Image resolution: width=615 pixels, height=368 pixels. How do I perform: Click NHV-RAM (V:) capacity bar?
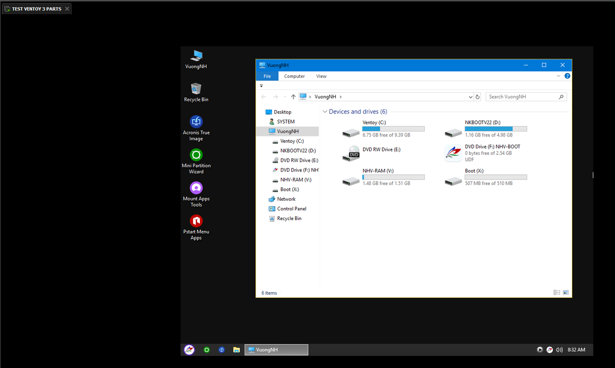[x=394, y=177]
